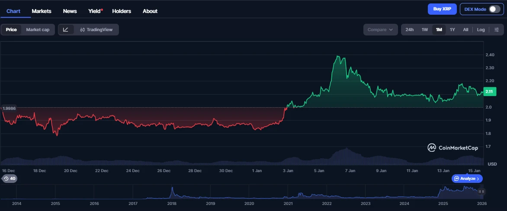
Task: Open the Chart tab
Action: 13,11
